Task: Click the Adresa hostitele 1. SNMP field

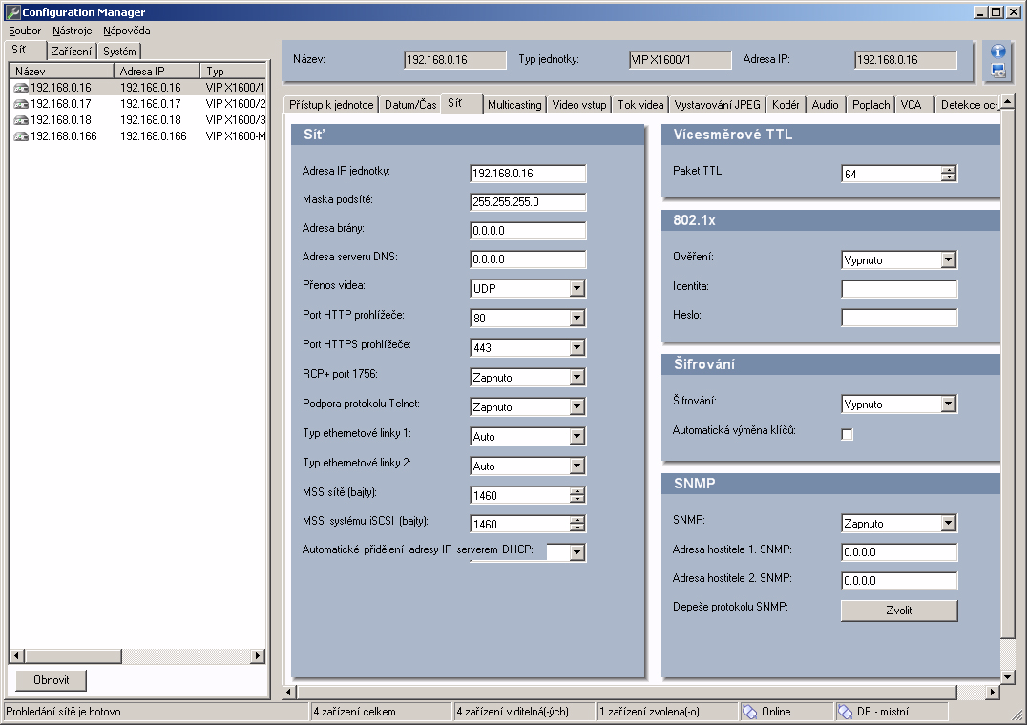Action: (x=899, y=552)
